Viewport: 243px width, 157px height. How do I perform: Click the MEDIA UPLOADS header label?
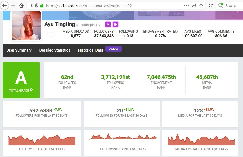[76, 32]
